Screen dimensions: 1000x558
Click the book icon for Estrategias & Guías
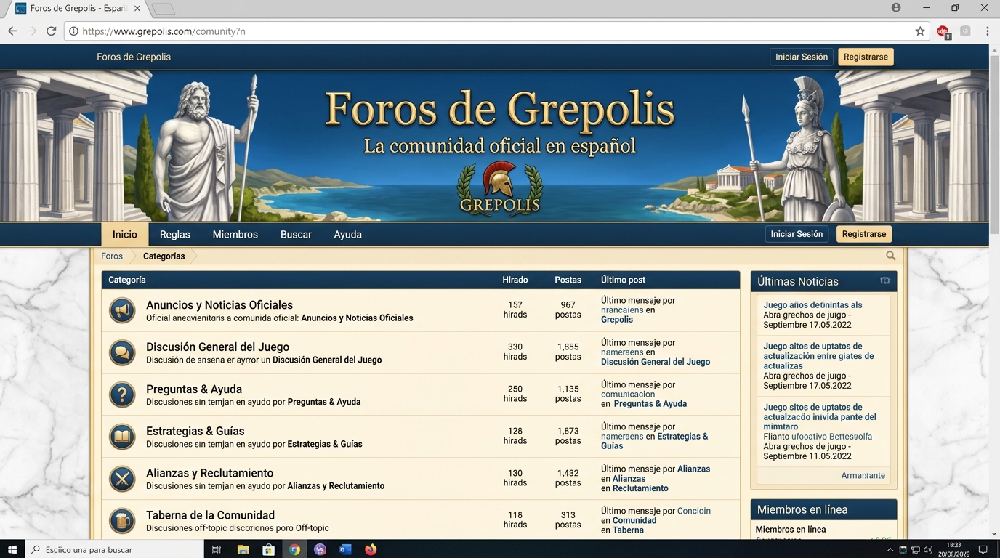122,437
